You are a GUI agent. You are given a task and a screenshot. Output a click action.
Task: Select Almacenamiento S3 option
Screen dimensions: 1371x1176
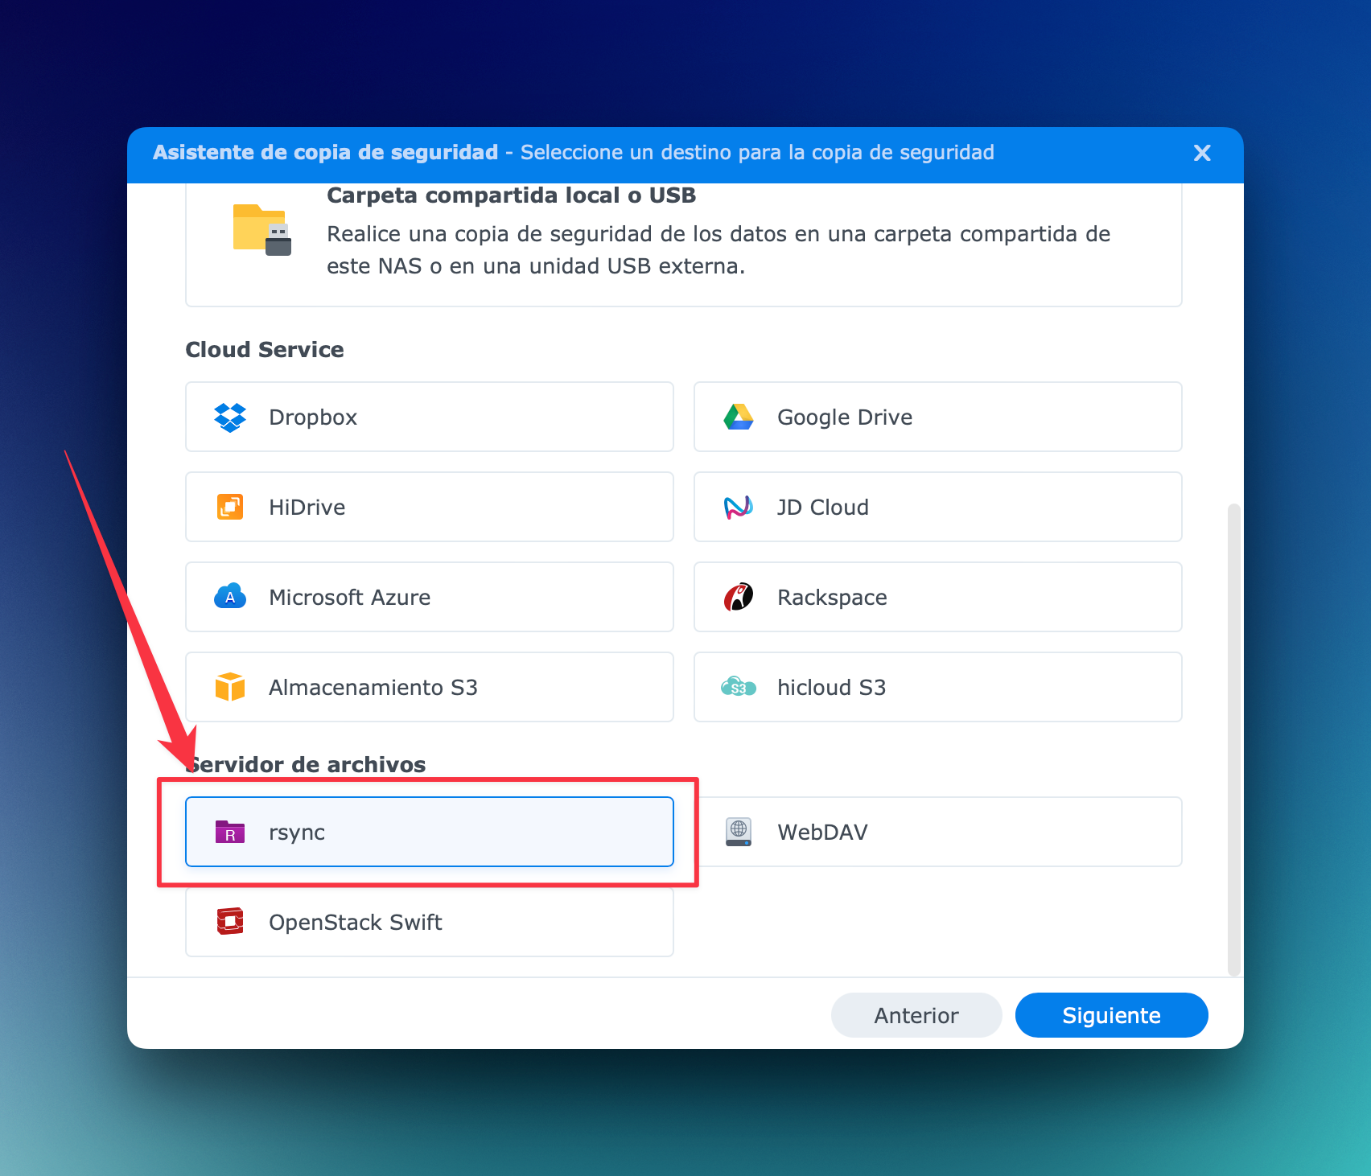pos(430,687)
